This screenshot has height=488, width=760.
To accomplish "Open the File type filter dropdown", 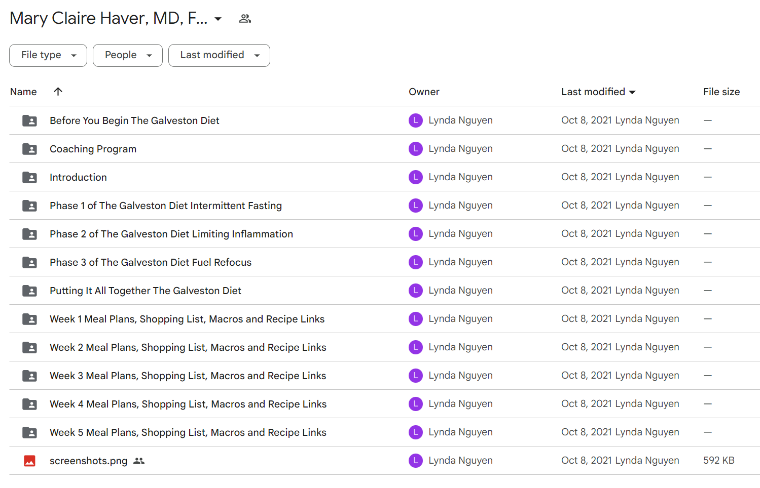I will pyautogui.click(x=48, y=55).
